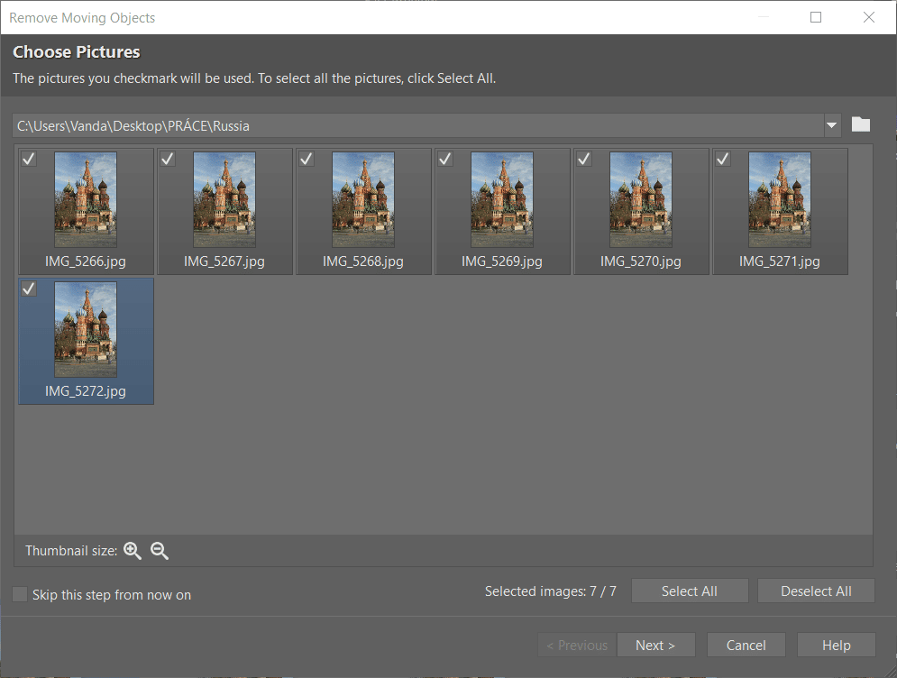Cancel the Remove Moving Objects wizard
897x678 pixels.
746,645
